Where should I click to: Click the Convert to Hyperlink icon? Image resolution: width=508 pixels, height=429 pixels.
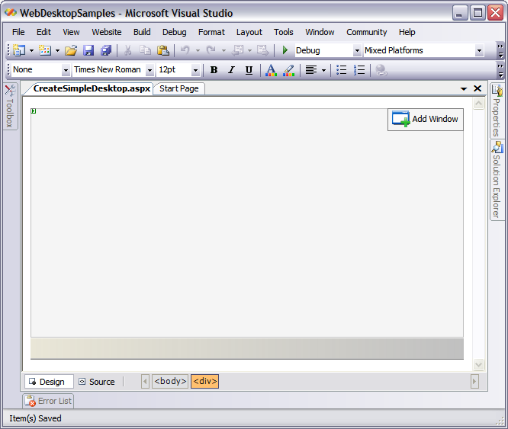(381, 70)
